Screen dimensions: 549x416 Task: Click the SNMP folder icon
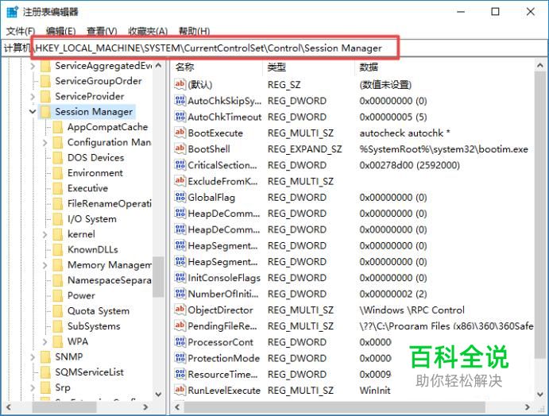coord(45,357)
